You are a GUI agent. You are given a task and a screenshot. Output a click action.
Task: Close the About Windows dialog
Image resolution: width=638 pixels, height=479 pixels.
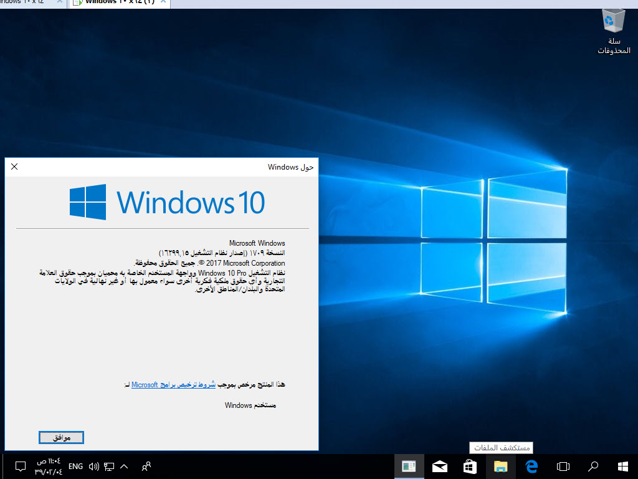coord(14,167)
